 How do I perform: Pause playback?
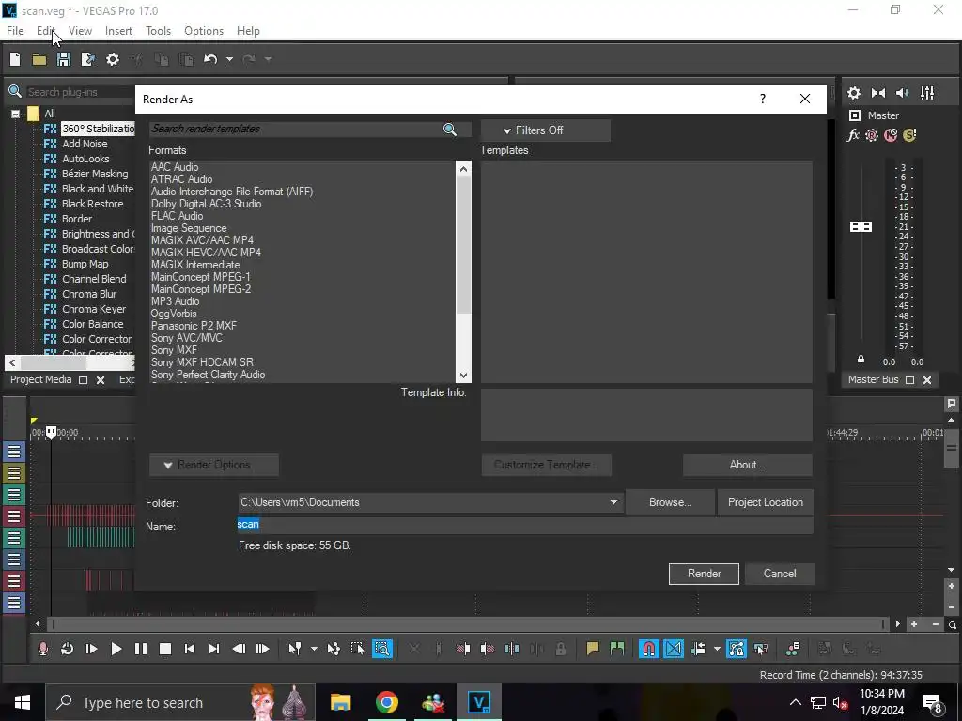pos(141,649)
